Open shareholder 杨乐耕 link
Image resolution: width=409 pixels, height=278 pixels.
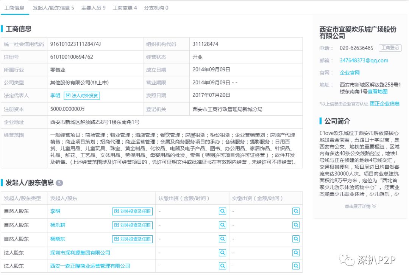(58, 225)
